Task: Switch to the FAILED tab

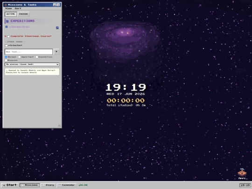Action: (23, 14)
